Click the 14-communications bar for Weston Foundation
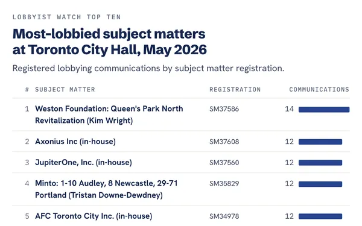 pos(324,109)
